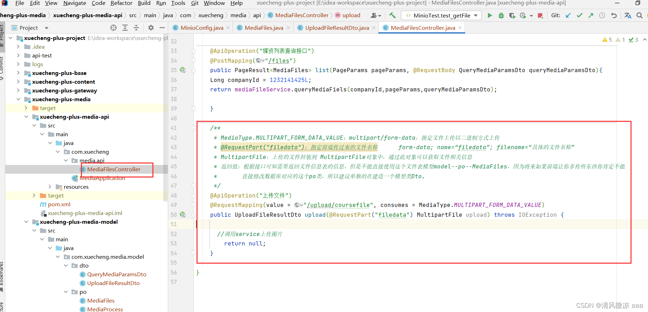Collapse the dto package
The image size is (648, 312).
(x=66, y=265)
